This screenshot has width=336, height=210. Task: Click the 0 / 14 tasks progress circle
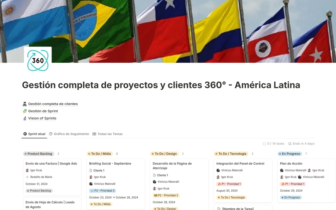coord(264,143)
